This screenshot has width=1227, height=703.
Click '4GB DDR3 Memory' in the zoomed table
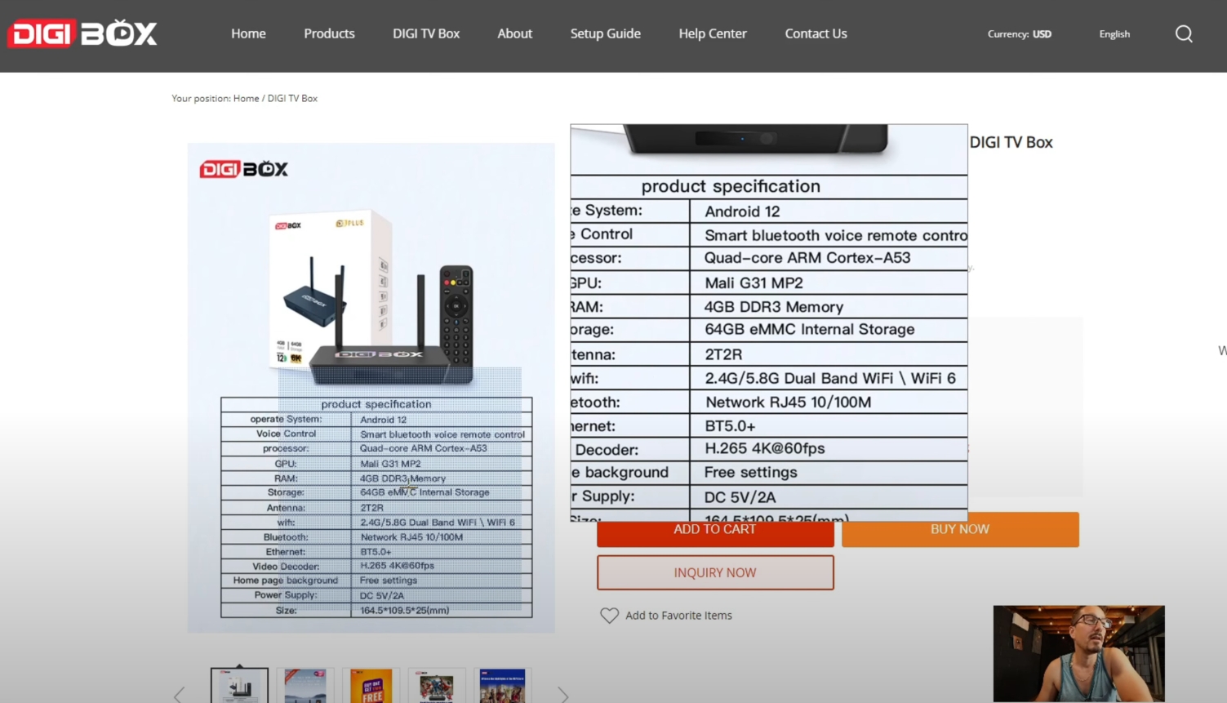tap(773, 307)
